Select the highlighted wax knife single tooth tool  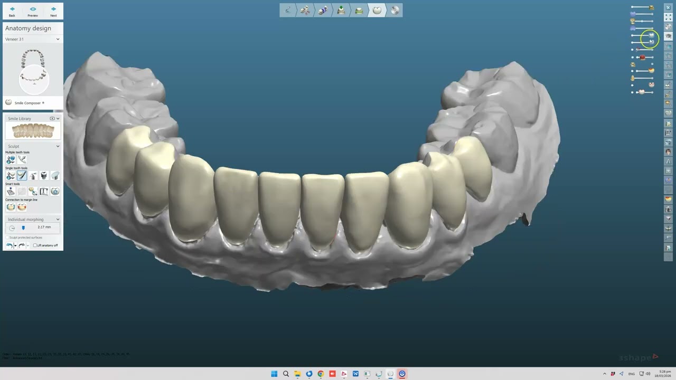(x=22, y=176)
